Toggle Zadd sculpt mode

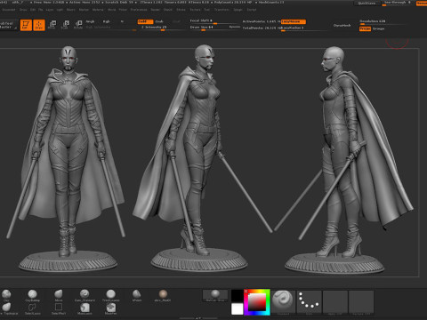click(145, 21)
